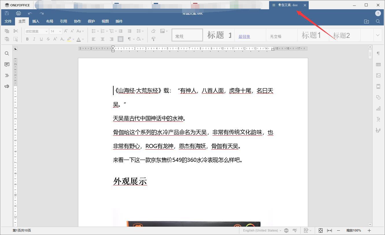Enable strikethrough formatting
385x235 pixels.
(x=48, y=39)
